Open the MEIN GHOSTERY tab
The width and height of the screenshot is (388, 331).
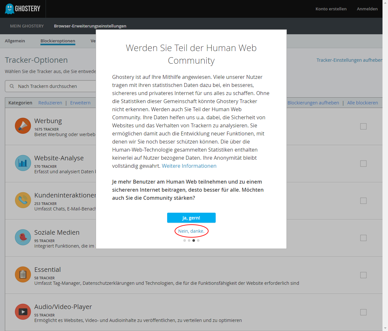pos(27,26)
